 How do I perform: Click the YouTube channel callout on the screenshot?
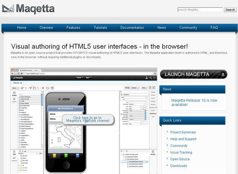[88, 120]
